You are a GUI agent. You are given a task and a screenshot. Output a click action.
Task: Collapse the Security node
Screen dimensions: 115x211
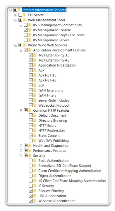coord(21,156)
